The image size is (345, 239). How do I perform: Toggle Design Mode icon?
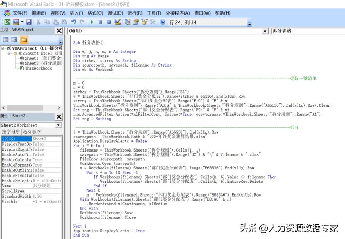pyautogui.click(x=118, y=22)
